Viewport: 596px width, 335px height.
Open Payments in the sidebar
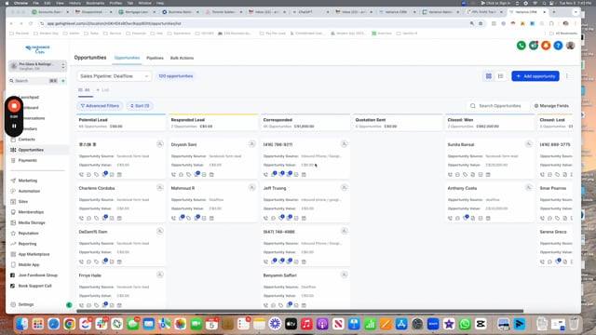click(27, 160)
